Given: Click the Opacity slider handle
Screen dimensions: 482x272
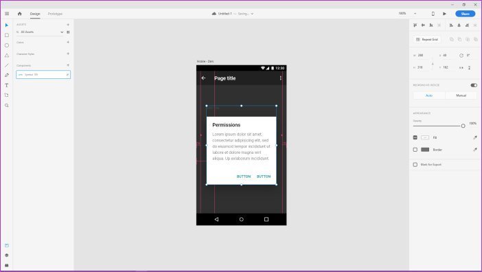Looking at the screenshot, I should pos(463,126).
